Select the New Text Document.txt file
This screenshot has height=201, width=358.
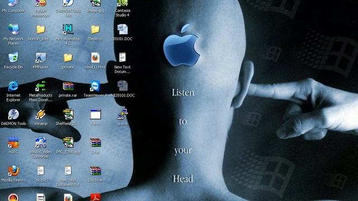[x=68, y=171]
